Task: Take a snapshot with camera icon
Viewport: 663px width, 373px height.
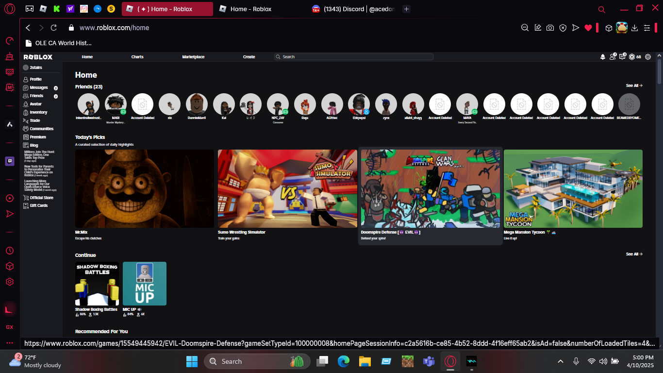Action: (550, 28)
